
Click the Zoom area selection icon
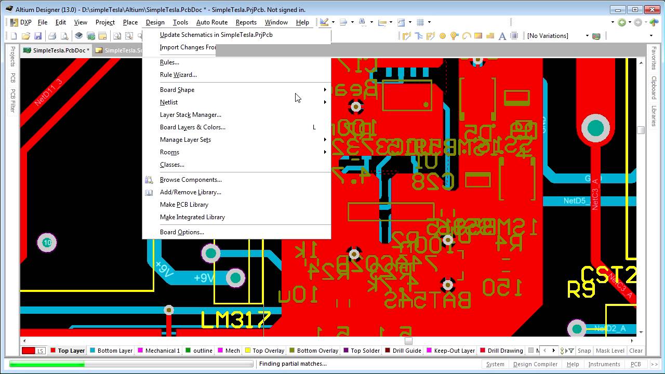(129, 36)
